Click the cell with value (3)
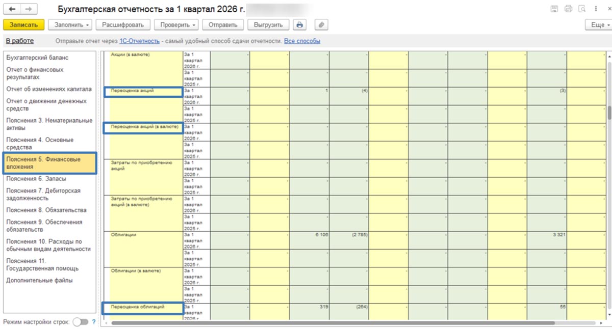 pyautogui.click(x=547, y=96)
